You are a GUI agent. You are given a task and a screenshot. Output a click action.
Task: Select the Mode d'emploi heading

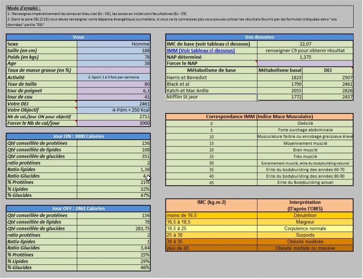(x=24, y=8)
